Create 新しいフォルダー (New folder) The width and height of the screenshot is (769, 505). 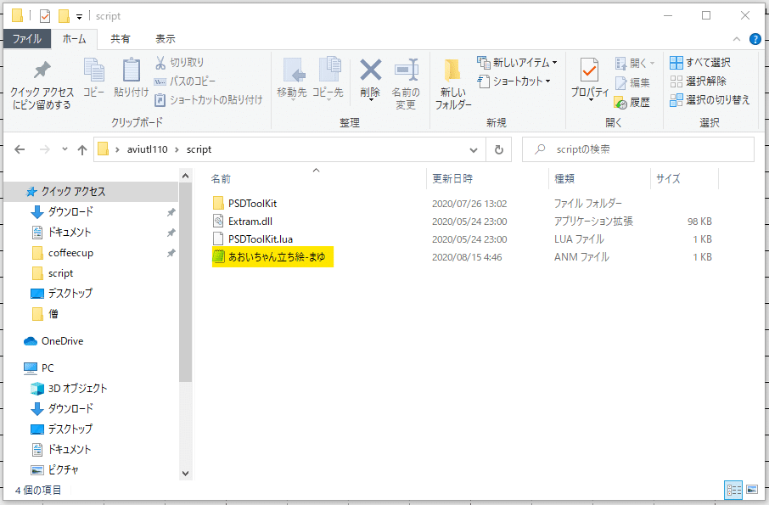tap(453, 84)
